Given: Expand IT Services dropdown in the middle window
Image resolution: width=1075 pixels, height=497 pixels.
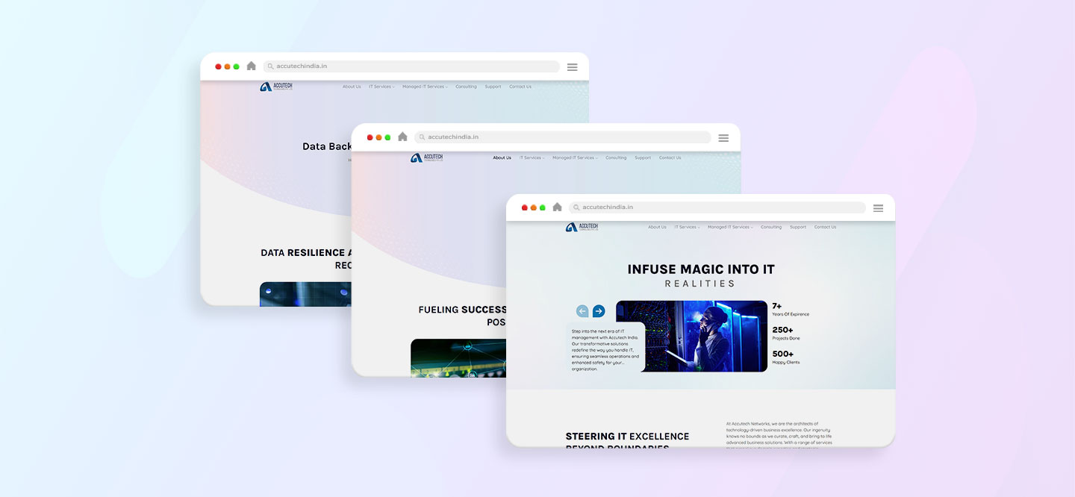Looking at the screenshot, I should pos(532,157).
